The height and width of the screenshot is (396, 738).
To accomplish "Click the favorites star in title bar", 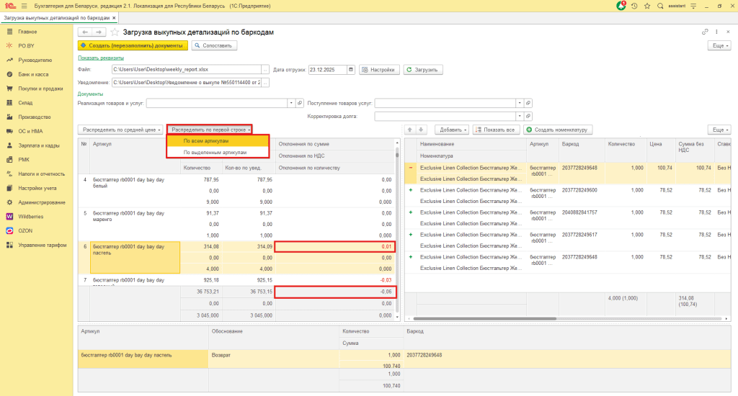I will click(x=646, y=6).
